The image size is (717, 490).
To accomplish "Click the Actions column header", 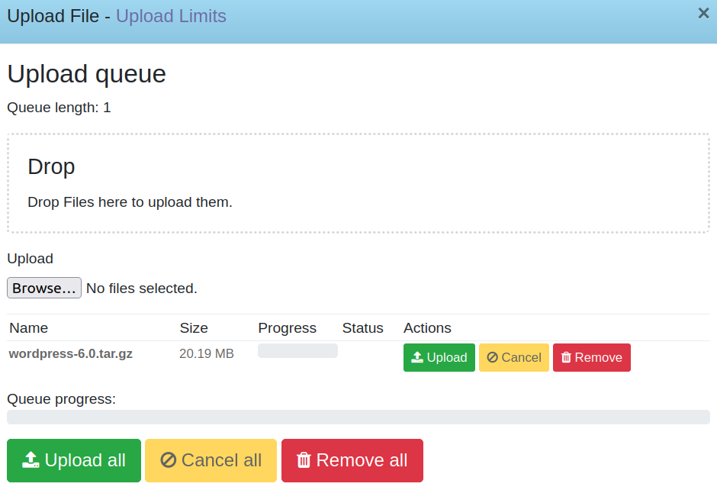I will click(x=427, y=328).
